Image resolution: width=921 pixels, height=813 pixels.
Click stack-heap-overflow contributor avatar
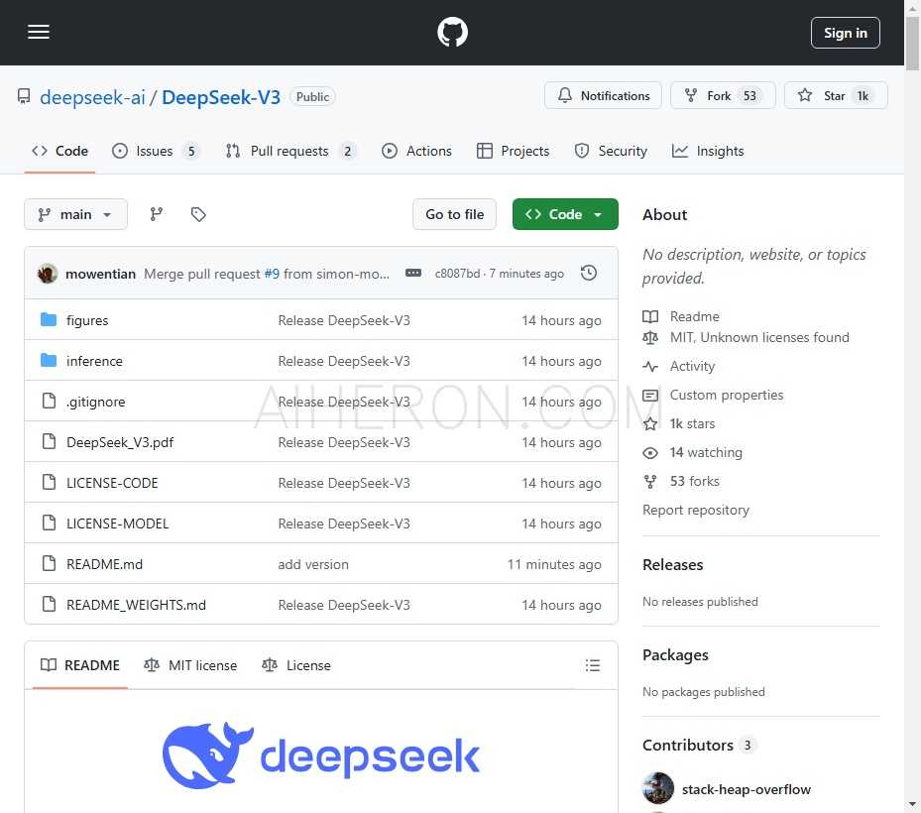coord(658,788)
